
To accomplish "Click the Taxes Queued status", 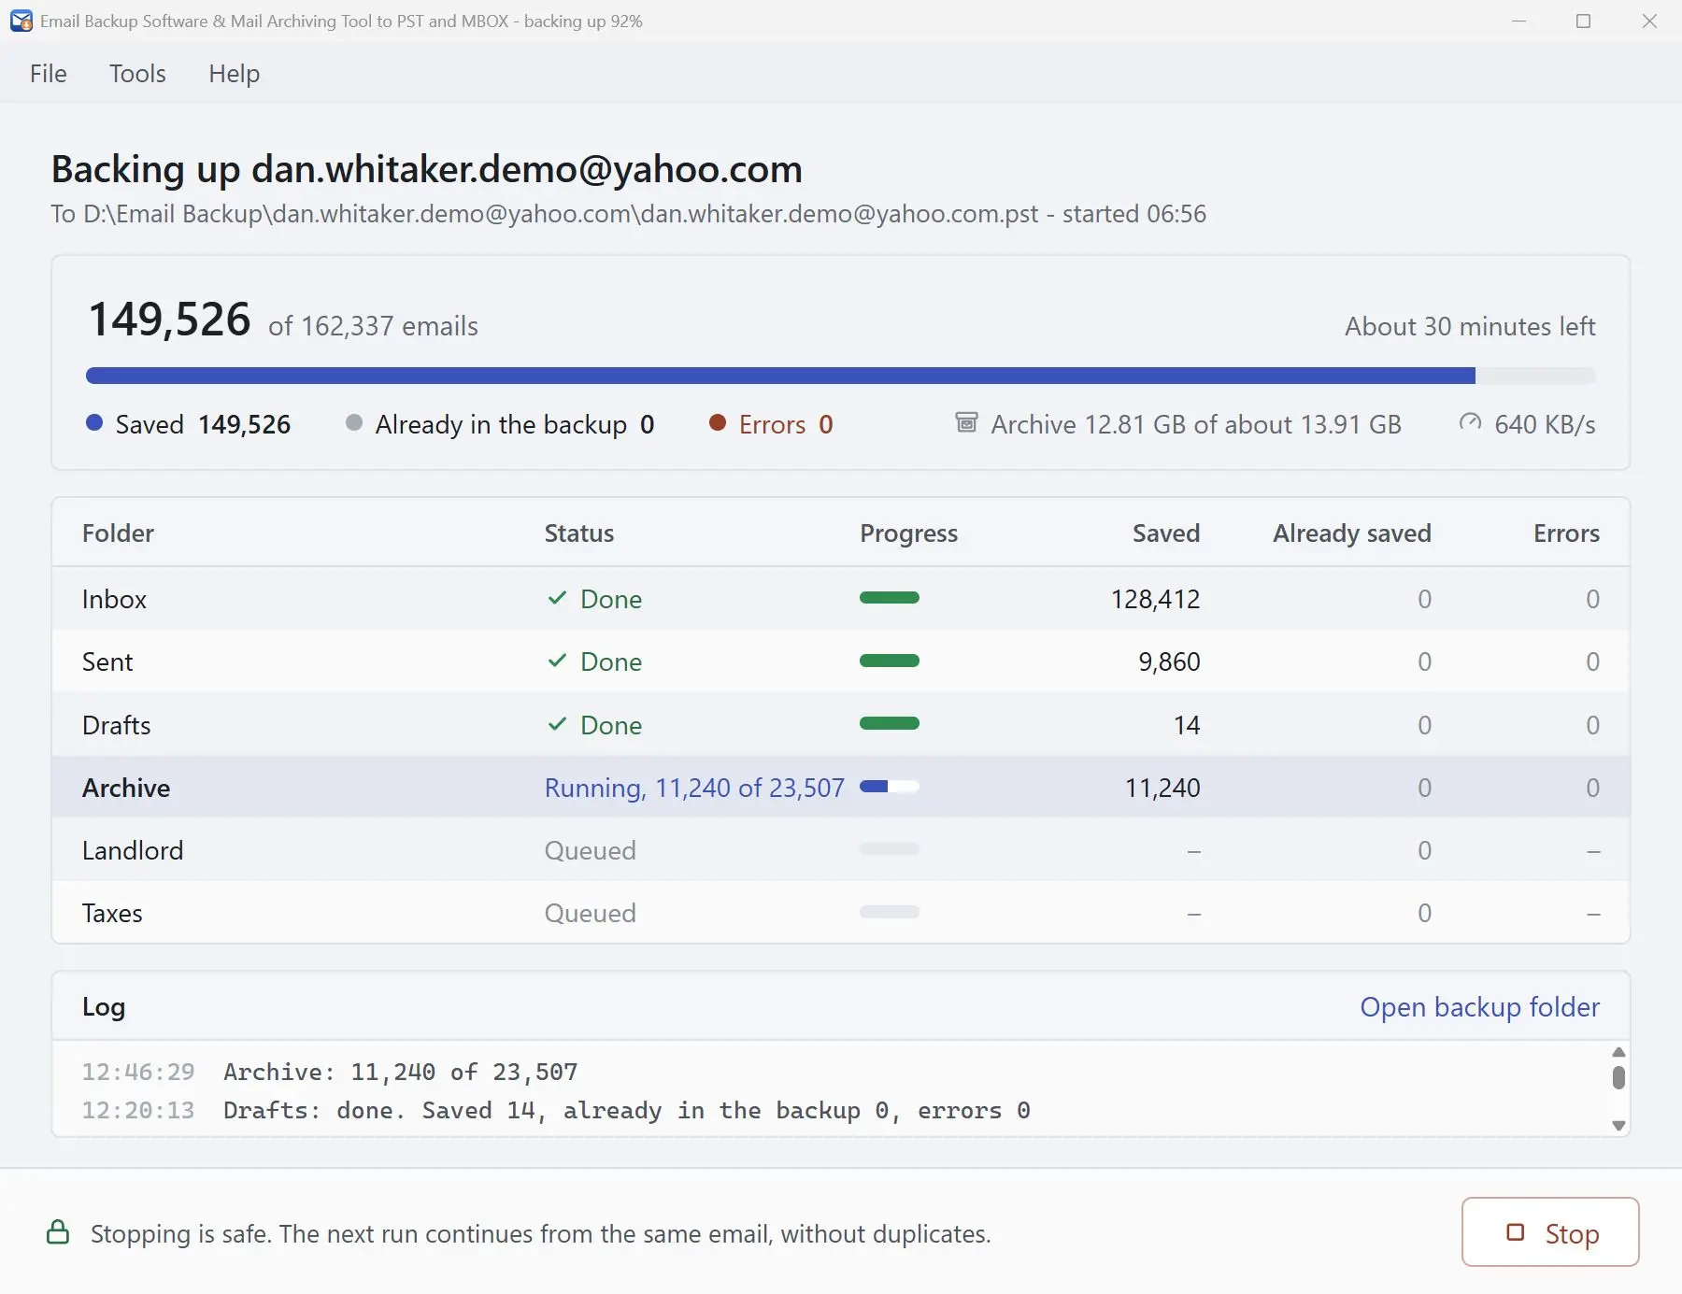I will 591,913.
